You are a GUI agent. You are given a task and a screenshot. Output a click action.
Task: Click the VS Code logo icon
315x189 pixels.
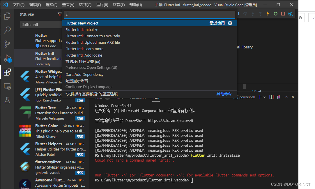pos(6,5)
